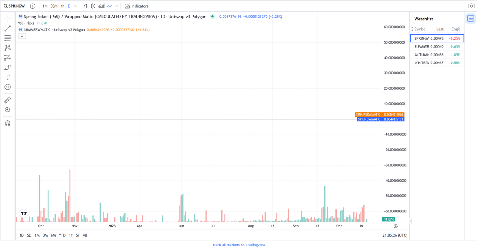Viewport: 477px width, 250px height.
Task: Open the Indicators menu
Action: 136,6
